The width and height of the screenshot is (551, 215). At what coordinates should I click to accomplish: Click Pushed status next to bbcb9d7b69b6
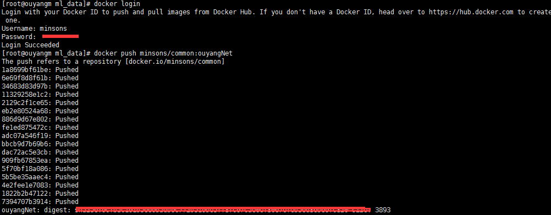(67, 144)
